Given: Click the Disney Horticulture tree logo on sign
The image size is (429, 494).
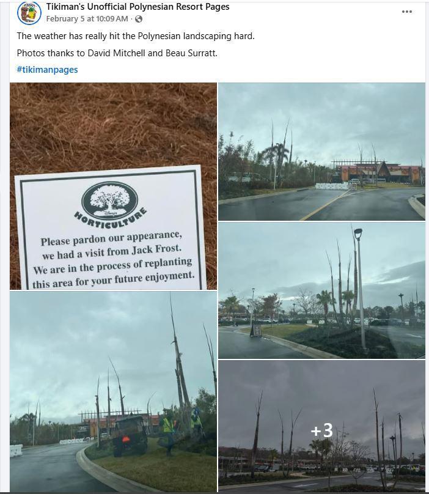Looking at the screenshot, I should (109, 199).
